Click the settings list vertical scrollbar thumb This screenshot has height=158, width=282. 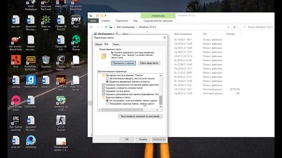point(160,100)
